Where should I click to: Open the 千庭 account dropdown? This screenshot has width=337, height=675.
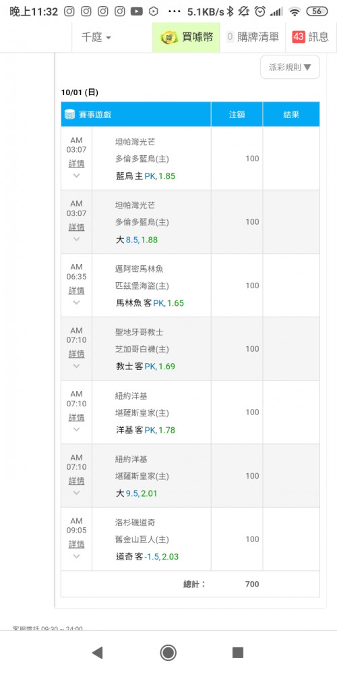tap(96, 37)
